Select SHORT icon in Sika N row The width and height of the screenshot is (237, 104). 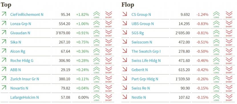tap(109, 42)
